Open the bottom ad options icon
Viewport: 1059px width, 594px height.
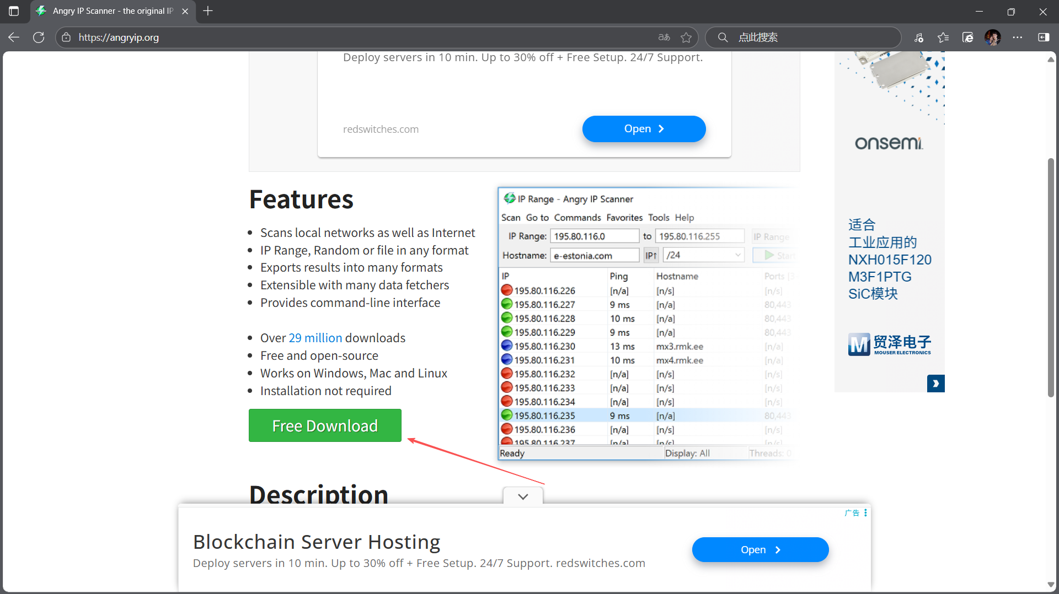coord(865,512)
